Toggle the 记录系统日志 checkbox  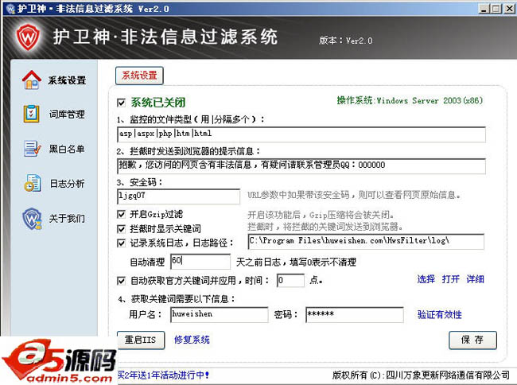click(122, 243)
